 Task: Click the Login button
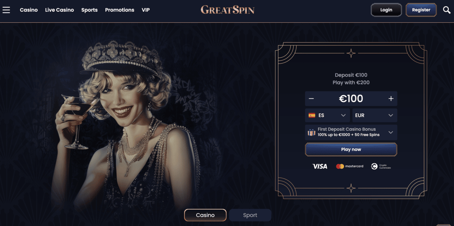click(386, 10)
